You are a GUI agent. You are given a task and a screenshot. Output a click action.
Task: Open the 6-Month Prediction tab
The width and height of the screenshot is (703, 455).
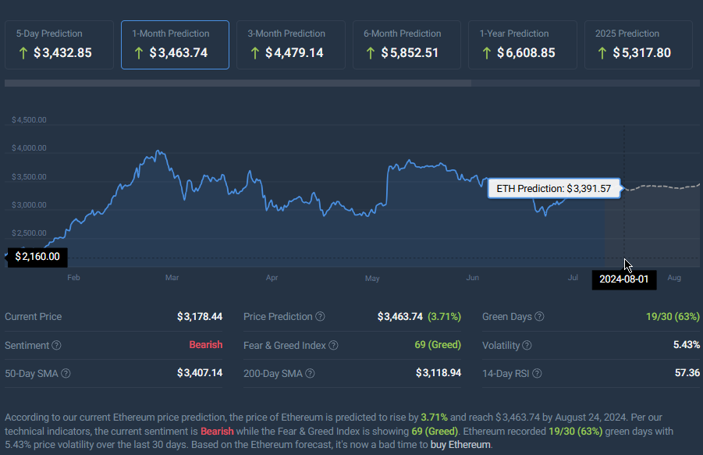tap(407, 44)
